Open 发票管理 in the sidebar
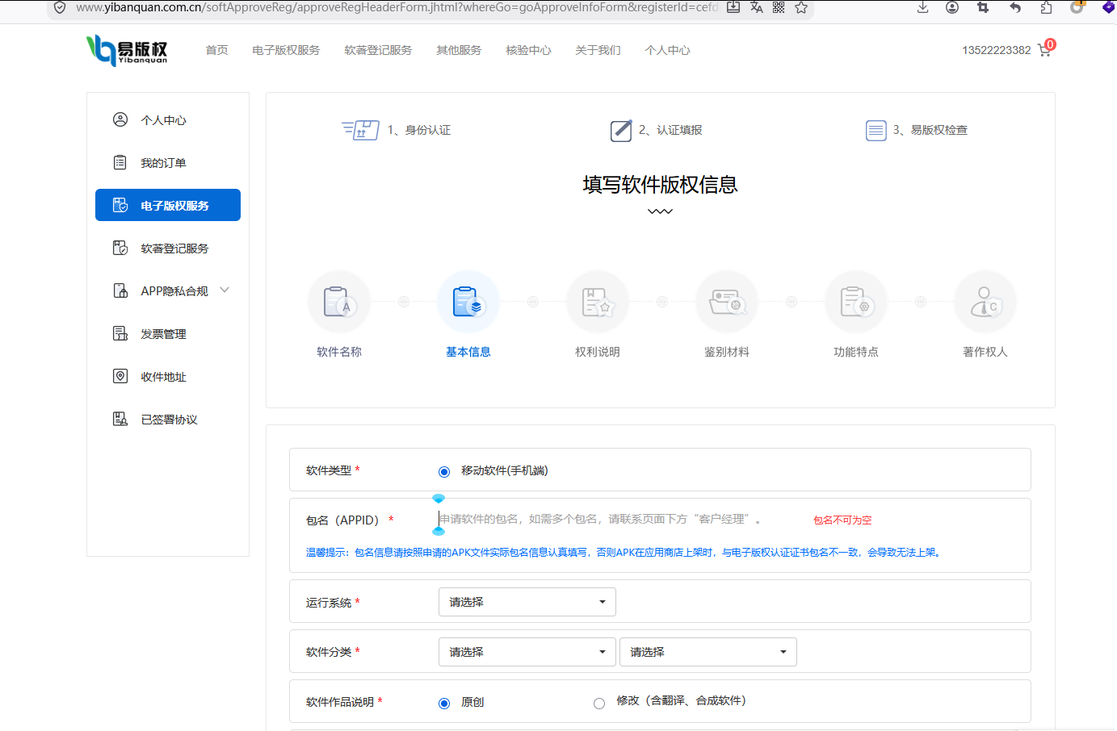Image resolution: width=1117 pixels, height=731 pixels. coord(168,334)
